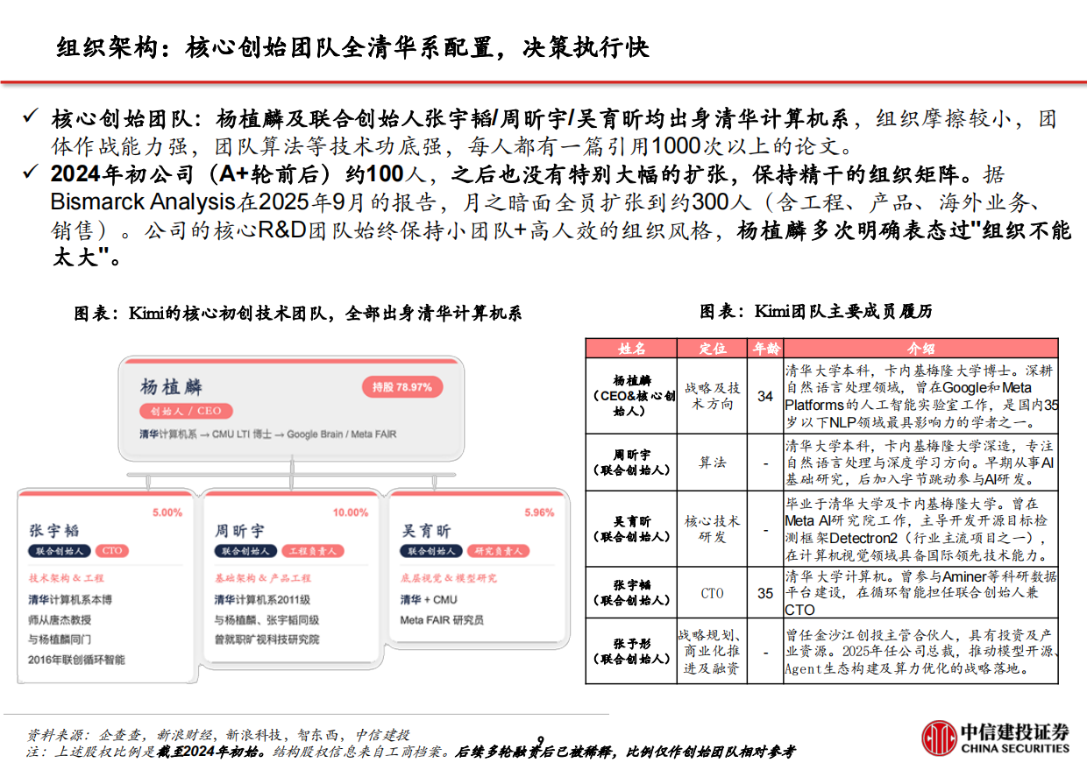The width and height of the screenshot is (1087, 770).
Task: Click the intro text mentioning 金沙江创投
Action: [x=920, y=652]
